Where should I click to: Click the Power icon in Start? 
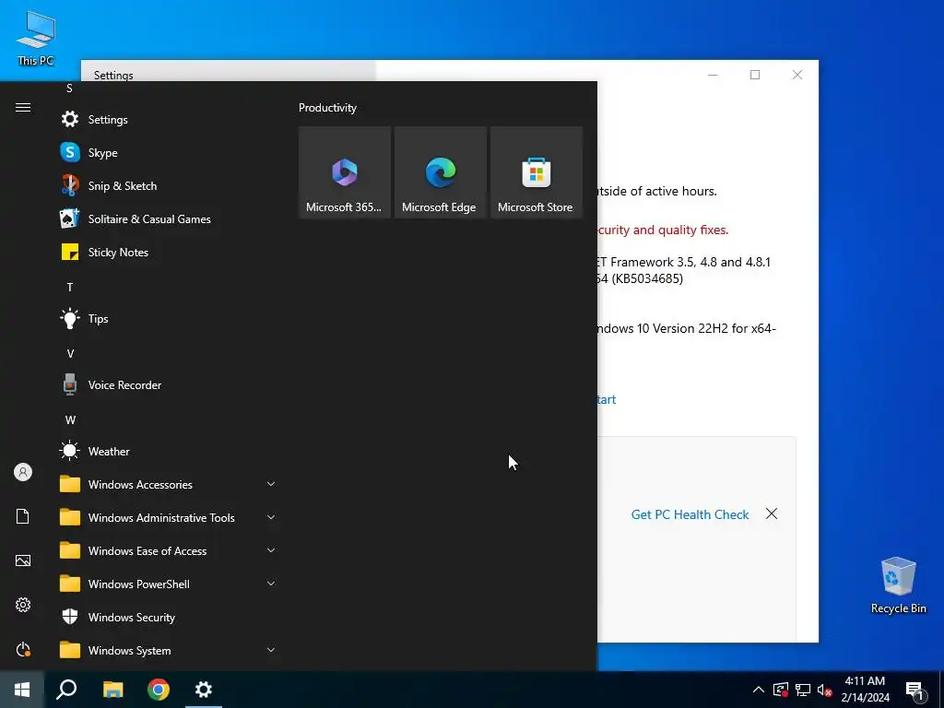click(23, 649)
